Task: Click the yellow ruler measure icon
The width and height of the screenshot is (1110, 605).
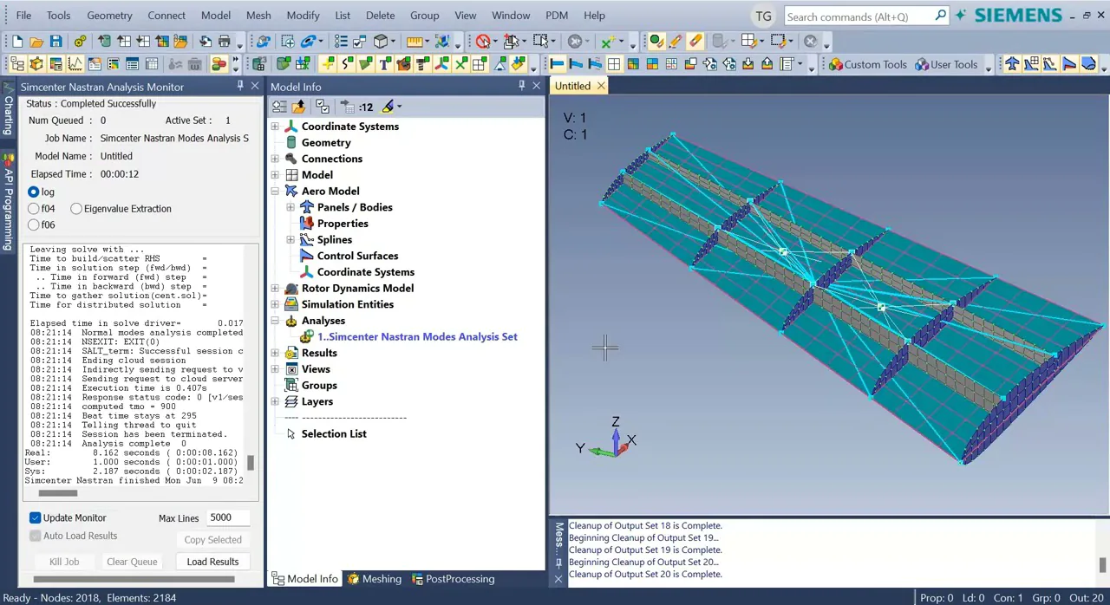Action: pyautogui.click(x=415, y=42)
